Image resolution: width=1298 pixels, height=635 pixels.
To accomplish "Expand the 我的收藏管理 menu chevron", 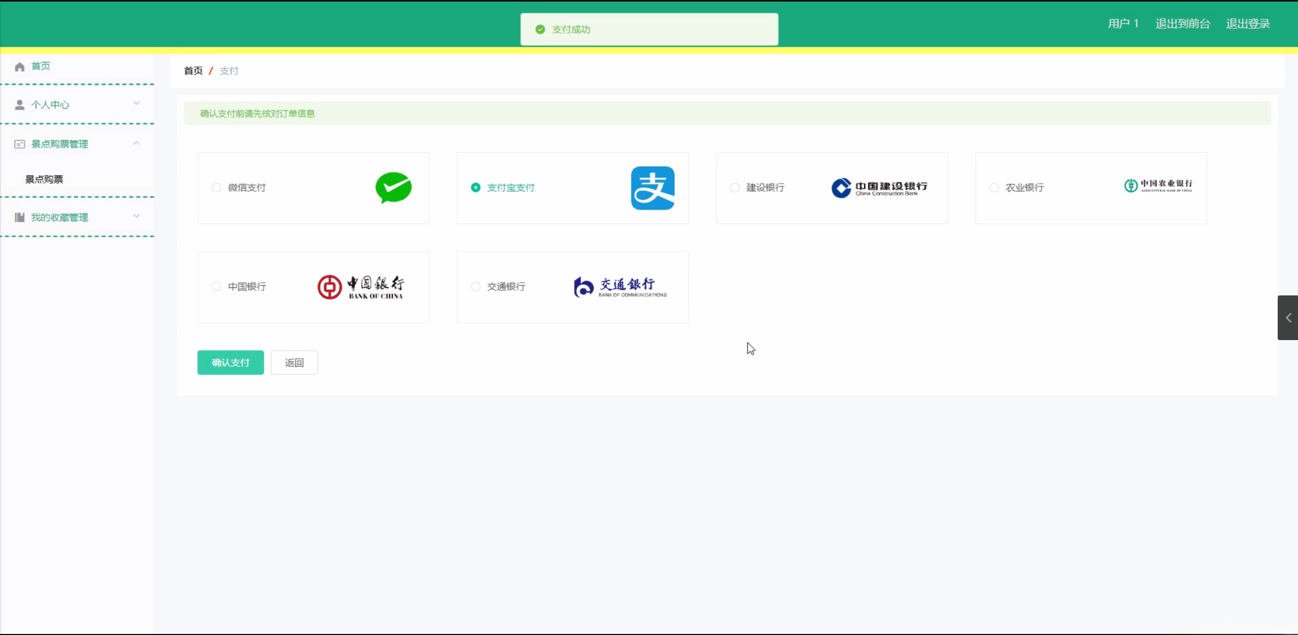I will [x=136, y=216].
